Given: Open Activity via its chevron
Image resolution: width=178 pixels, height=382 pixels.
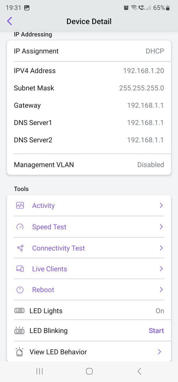Looking at the screenshot, I should tap(161, 206).
